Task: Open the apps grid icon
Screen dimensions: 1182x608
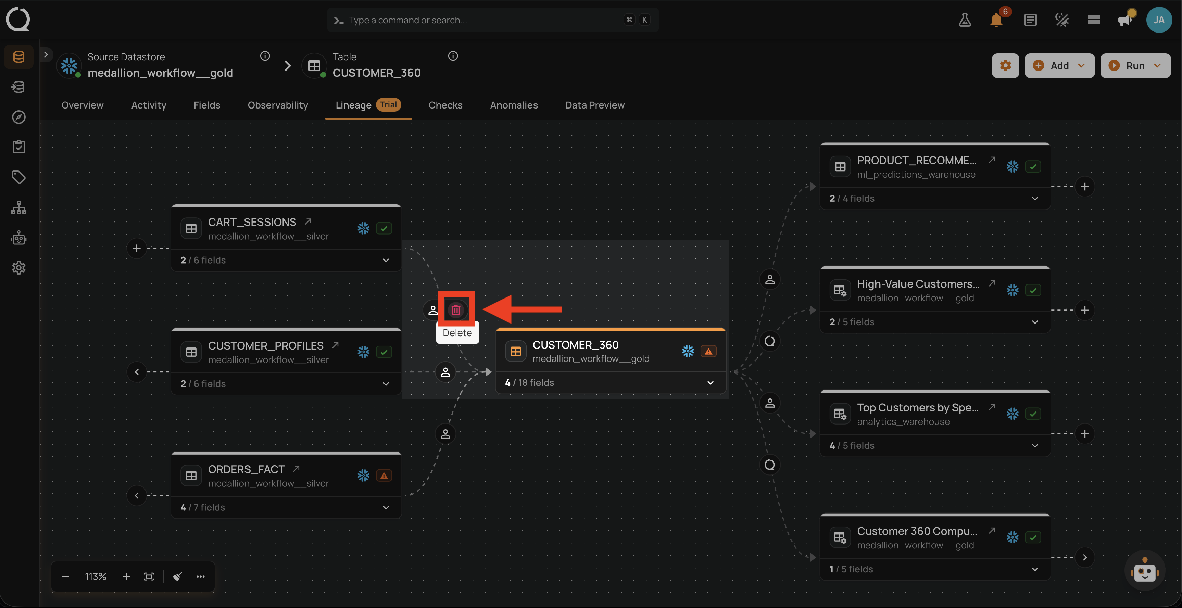Action: 1093,20
